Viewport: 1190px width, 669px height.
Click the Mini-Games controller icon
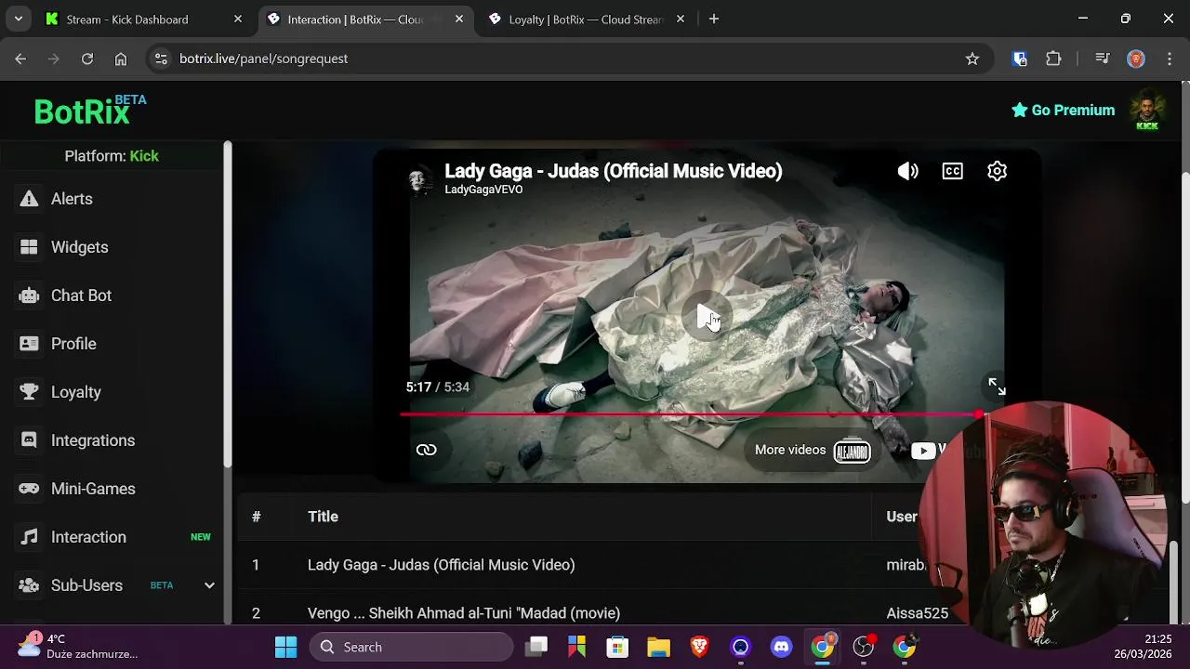(30, 489)
